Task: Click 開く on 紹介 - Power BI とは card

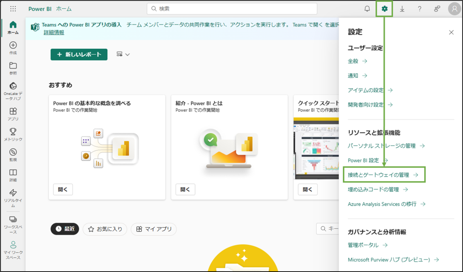Action: point(185,190)
